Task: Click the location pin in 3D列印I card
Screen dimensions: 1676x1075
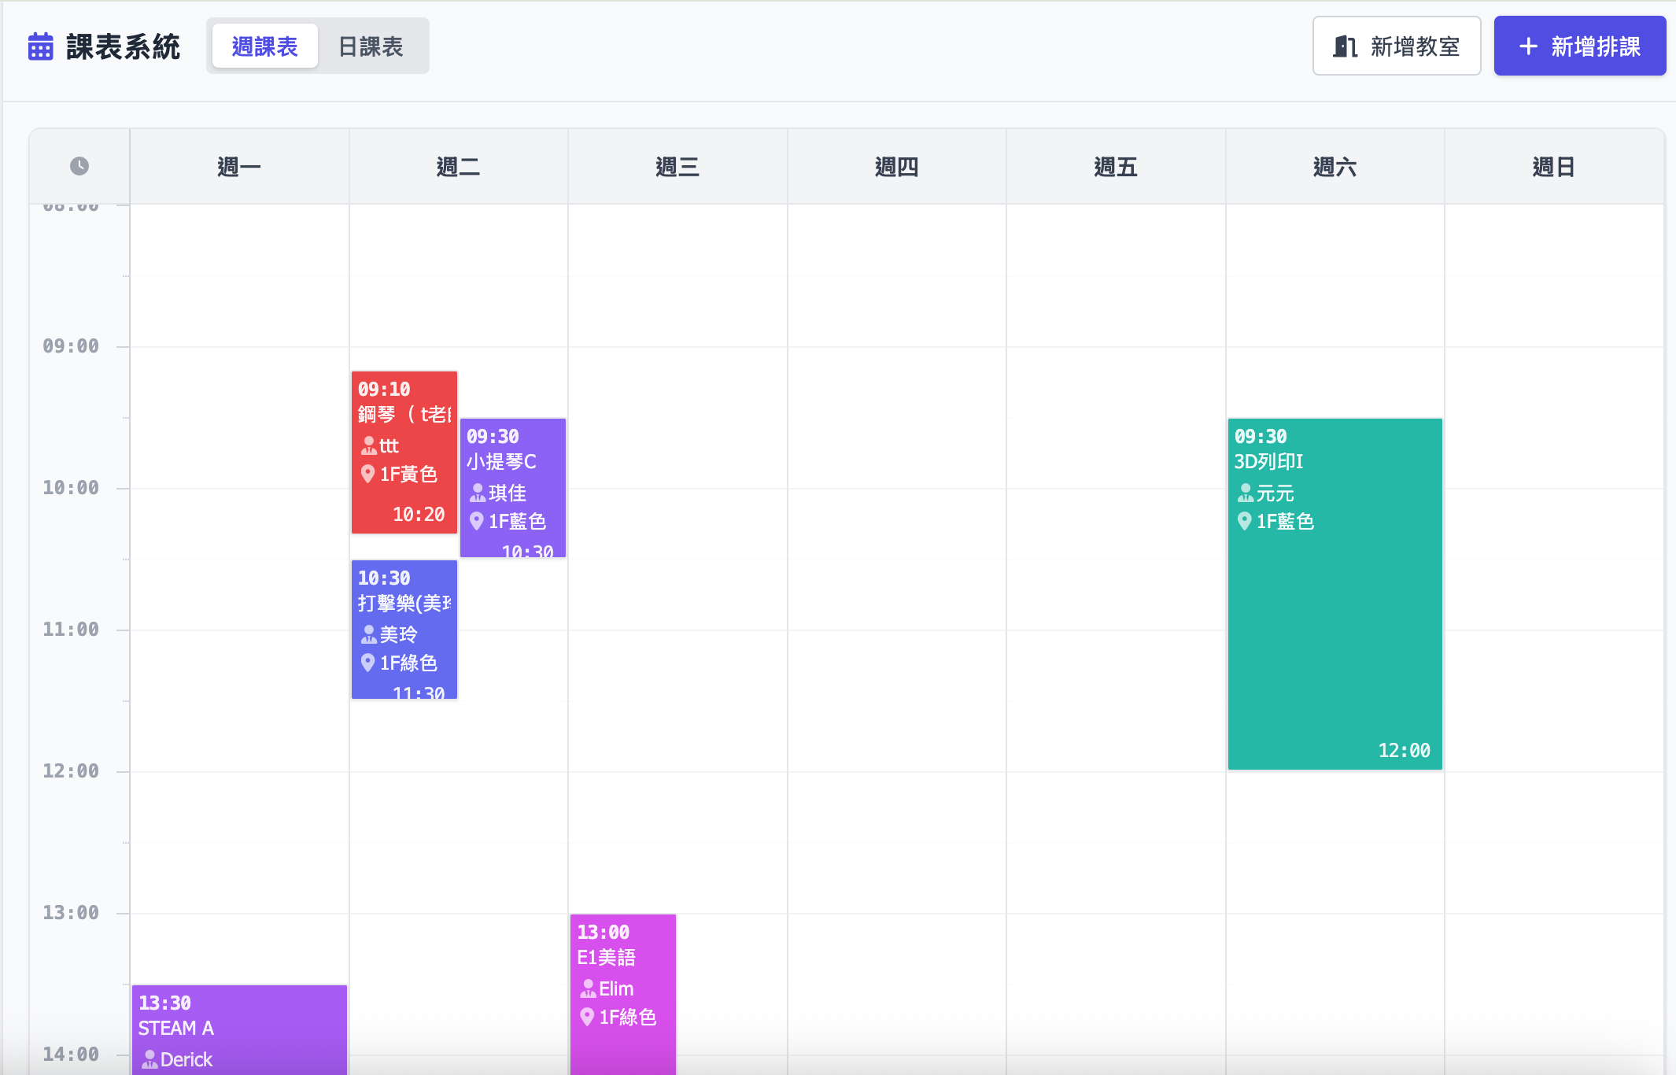Action: (1244, 521)
